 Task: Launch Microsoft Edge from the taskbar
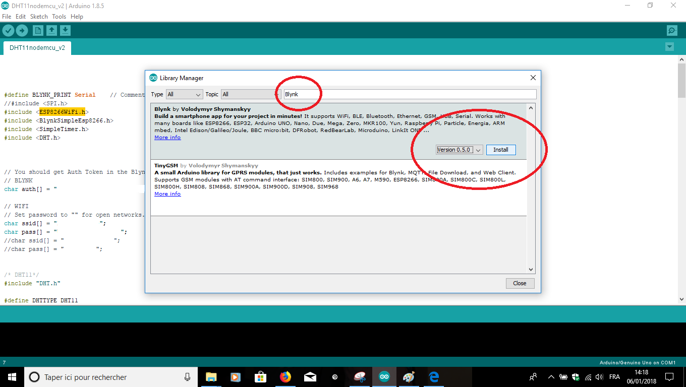pos(433,377)
